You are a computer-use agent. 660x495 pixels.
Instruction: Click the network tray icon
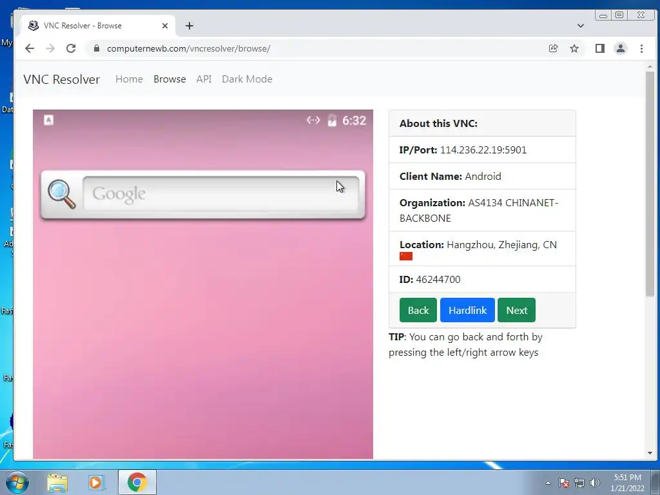point(579,483)
